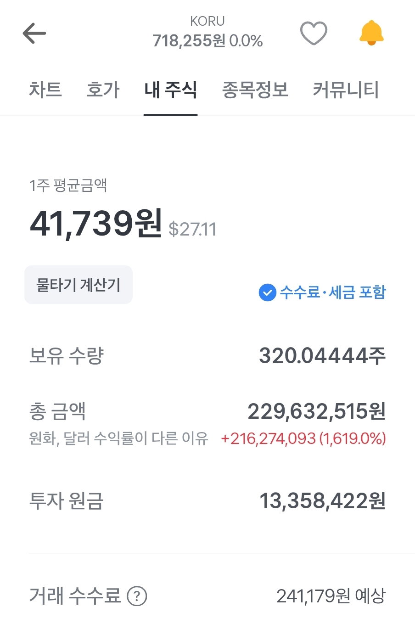
Task: Open the 거래 수수료 question mark help icon
Action: click(x=136, y=596)
